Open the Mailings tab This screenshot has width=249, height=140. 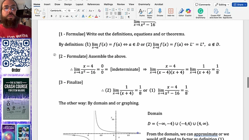108,4
